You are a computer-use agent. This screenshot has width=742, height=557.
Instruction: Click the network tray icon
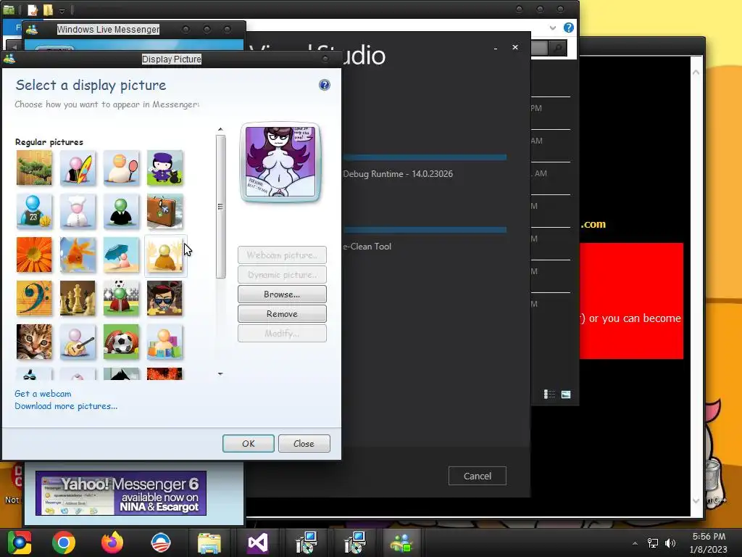point(653,543)
